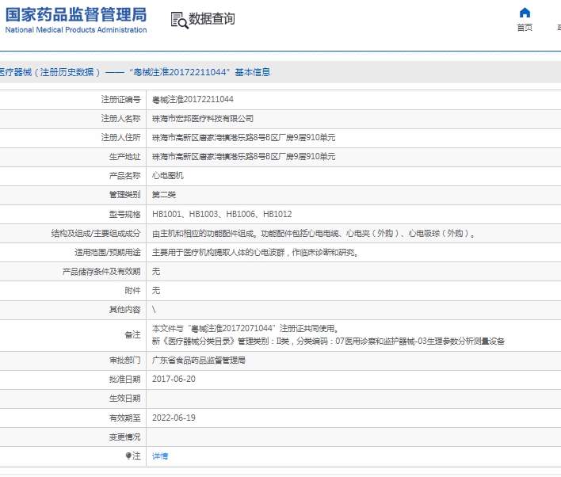Click the 产品储存条件及有效期 label
561x477 pixels.
(x=101, y=272)
